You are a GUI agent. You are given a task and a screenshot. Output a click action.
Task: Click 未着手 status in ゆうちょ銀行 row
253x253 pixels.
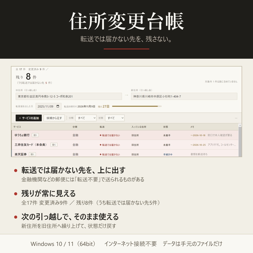[167, 135]
